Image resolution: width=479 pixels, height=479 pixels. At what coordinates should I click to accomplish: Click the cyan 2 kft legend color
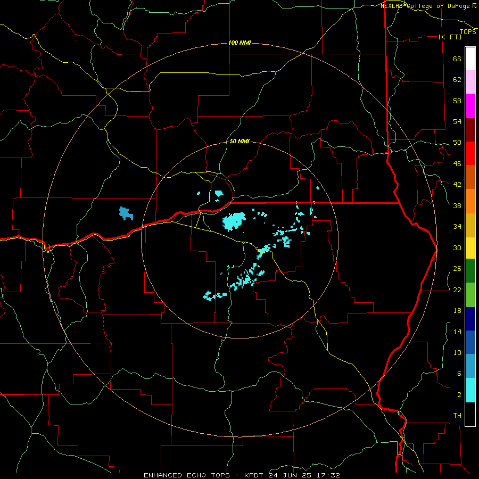coord(470,390)
